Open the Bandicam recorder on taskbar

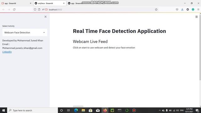point(134,110)
